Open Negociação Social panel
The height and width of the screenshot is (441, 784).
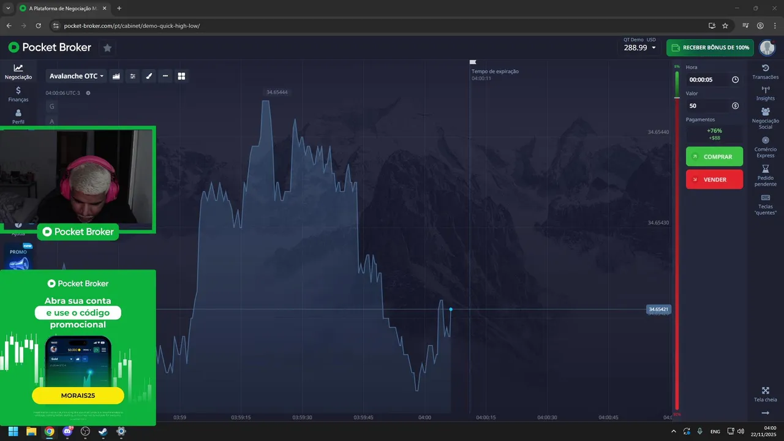(x=766, y=118)
